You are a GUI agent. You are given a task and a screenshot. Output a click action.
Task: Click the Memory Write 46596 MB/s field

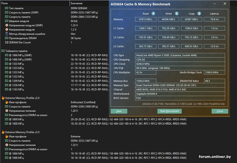coord(169,19)
